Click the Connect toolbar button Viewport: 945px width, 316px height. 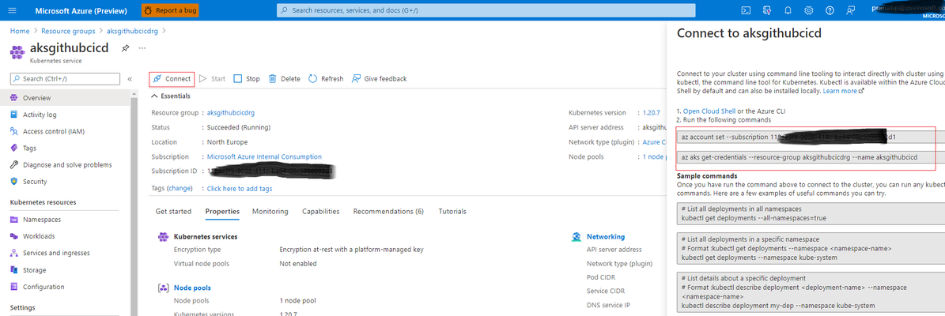tap(172, 79)
